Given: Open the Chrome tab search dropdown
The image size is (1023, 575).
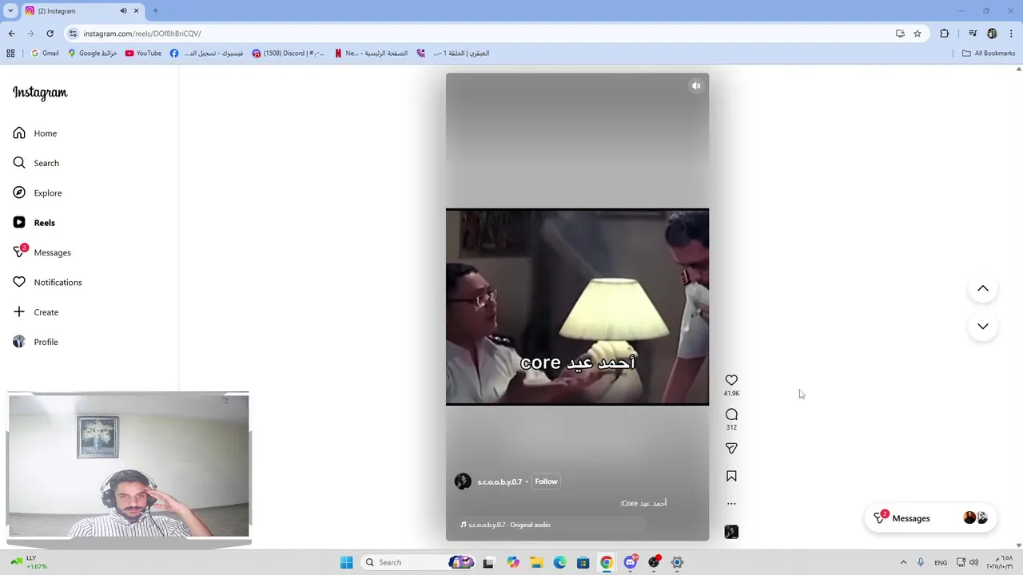Looking at the screenshot, I should 10,10.
